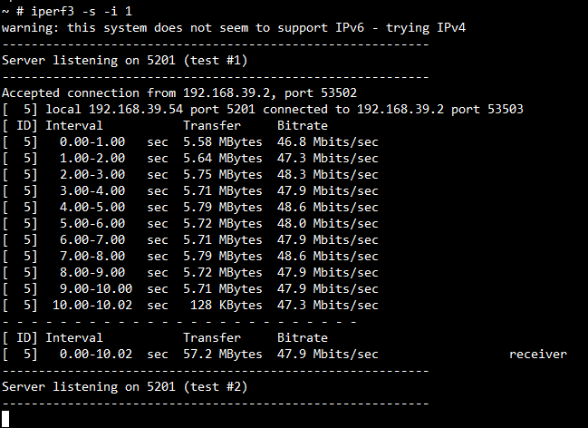This screenshot has height=428, width=588.
Task: Click the first 'Bitrate' column header
Action: pos(303,126)
